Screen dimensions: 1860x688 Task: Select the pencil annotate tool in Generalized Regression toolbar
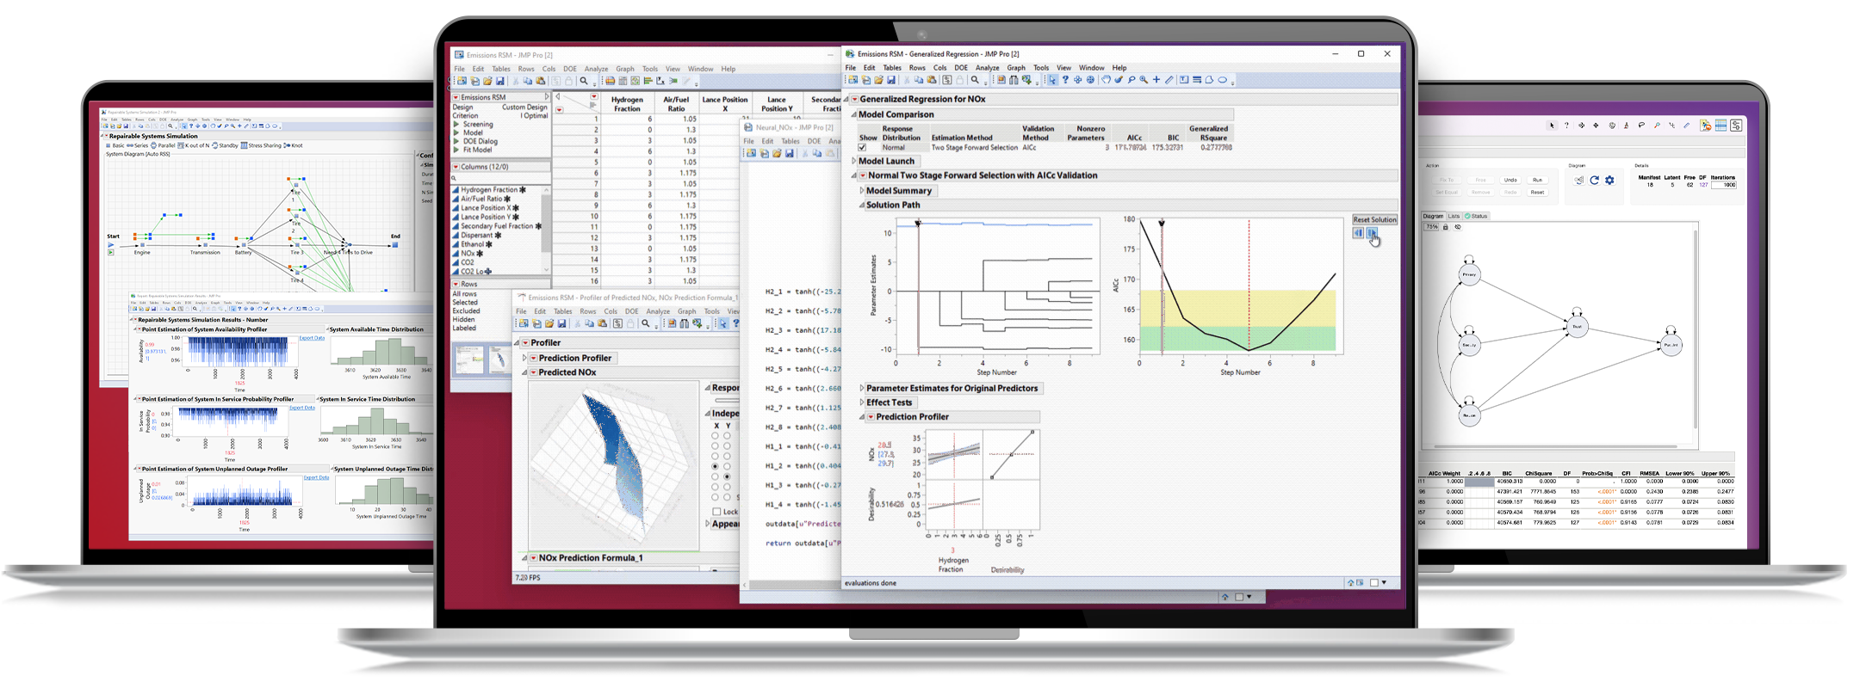pyautogui.click(x=1169, y=80)
